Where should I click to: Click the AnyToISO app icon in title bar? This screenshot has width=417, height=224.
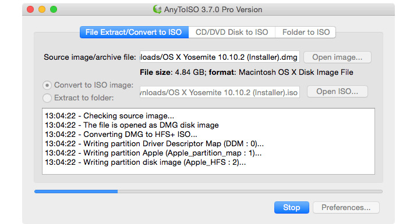pyautogui.click(x=157, y=9)
